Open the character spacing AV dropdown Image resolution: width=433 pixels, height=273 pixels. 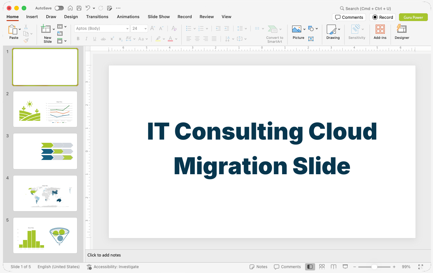(x=130, y=39)
